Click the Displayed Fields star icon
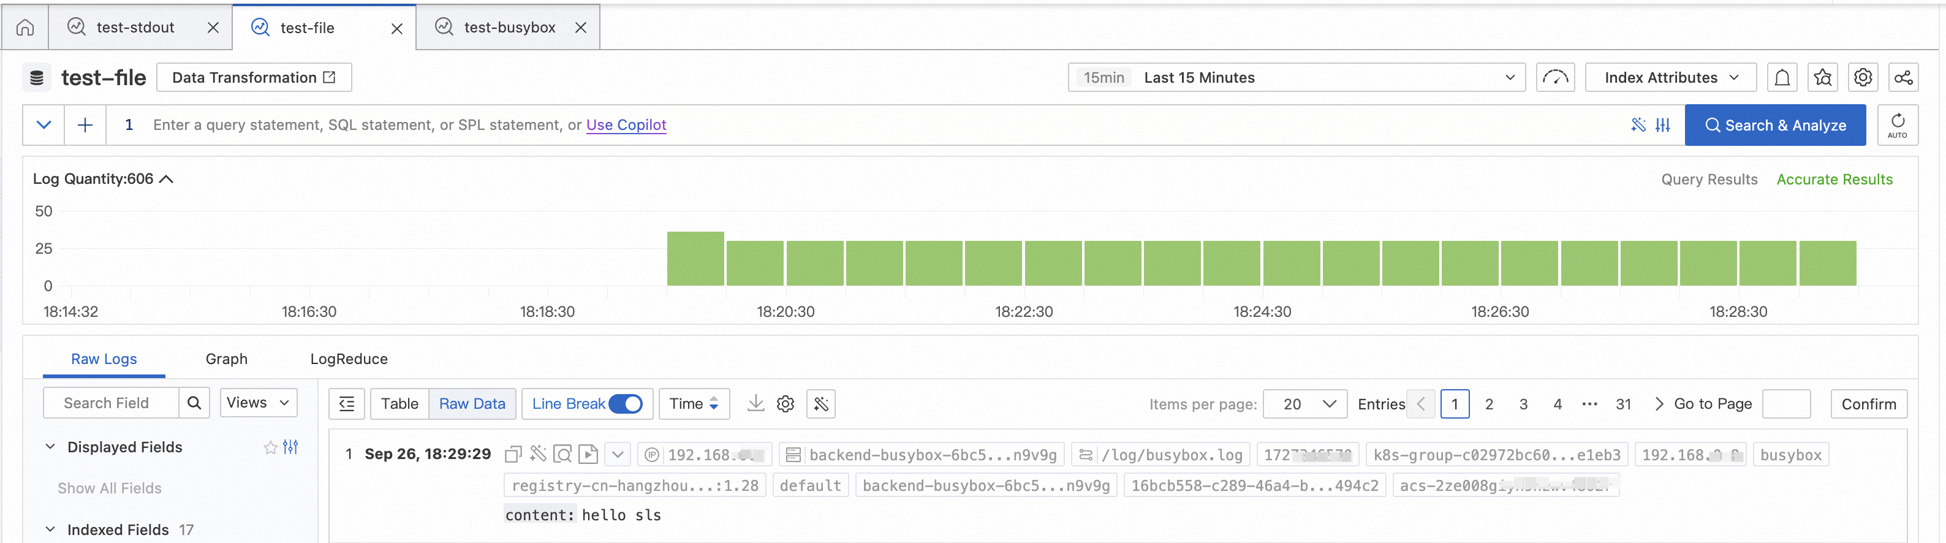 (x=270, y=447)
